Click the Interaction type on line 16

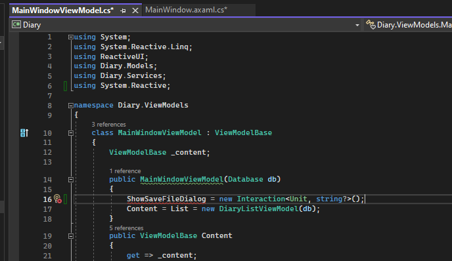click(261, 199)
